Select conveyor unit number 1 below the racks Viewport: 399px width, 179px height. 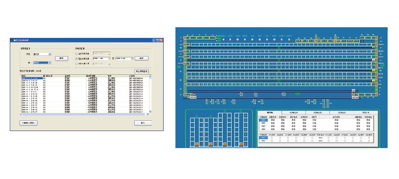coord(207,102)
